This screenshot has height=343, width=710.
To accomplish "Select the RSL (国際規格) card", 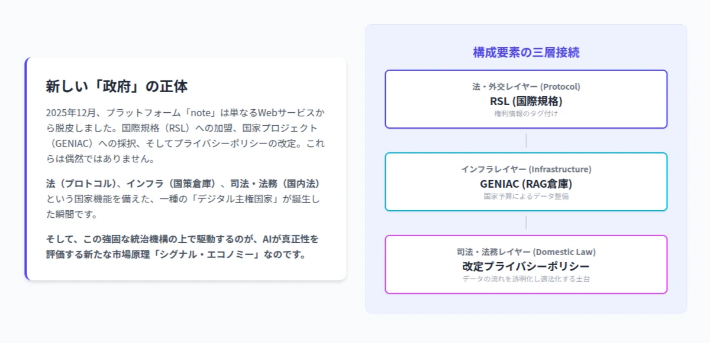I will [526, 99].
